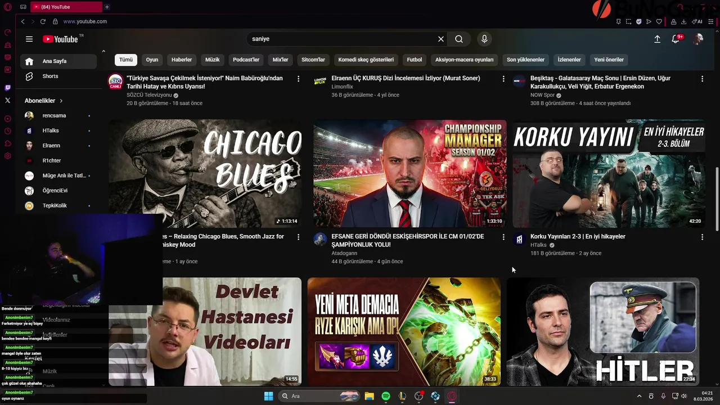Screen dimensions: 720x405
Task: Start voice search with the microphone
Action: tap(484, 39)
